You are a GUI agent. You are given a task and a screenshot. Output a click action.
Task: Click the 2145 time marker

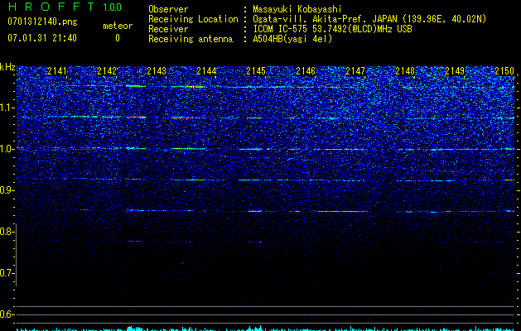[256, 70]
